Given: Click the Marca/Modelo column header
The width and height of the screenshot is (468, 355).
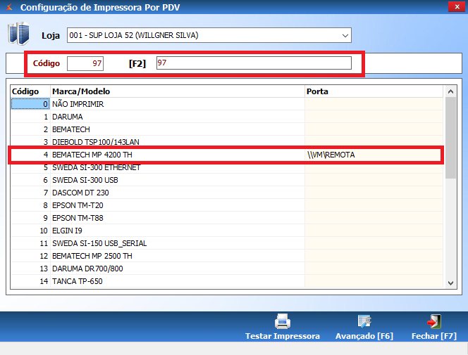Looking at the screenshot, I should click(178, 91).
